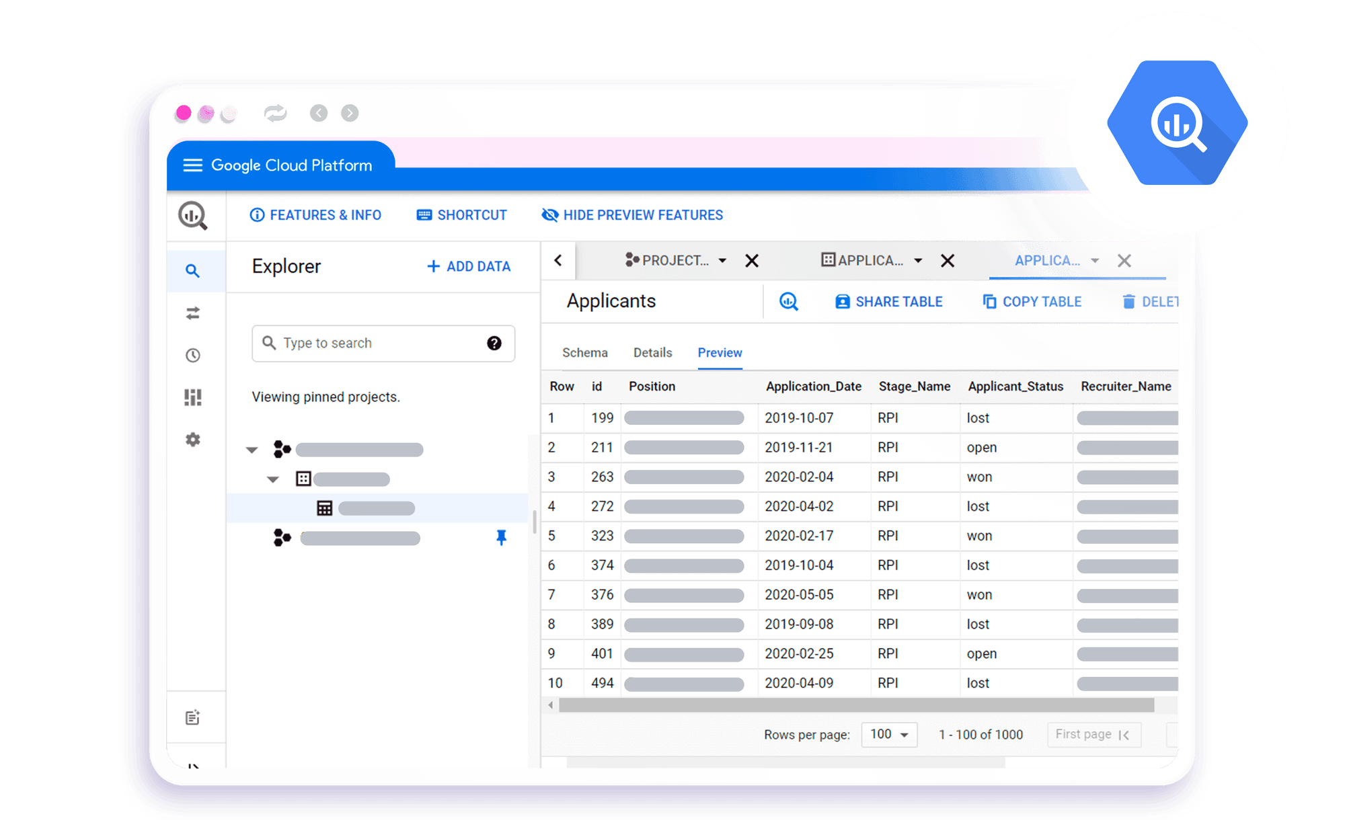The width and height of the screenshot is (1345, 839).
Task: Click the search help question mark icon
Action: click(x=494, y=344)
